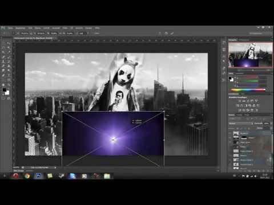Image resolution: width=274 pixels, height=205 pixels.
Task: Select the Clone Stamp tool
Action: tap(3, 61)
